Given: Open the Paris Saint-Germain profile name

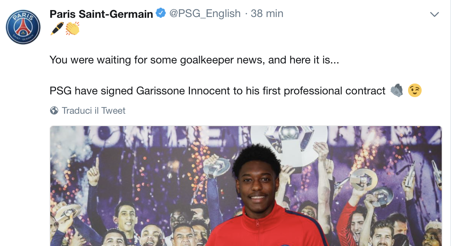Looking at the screenshot, I should (101, 14).
